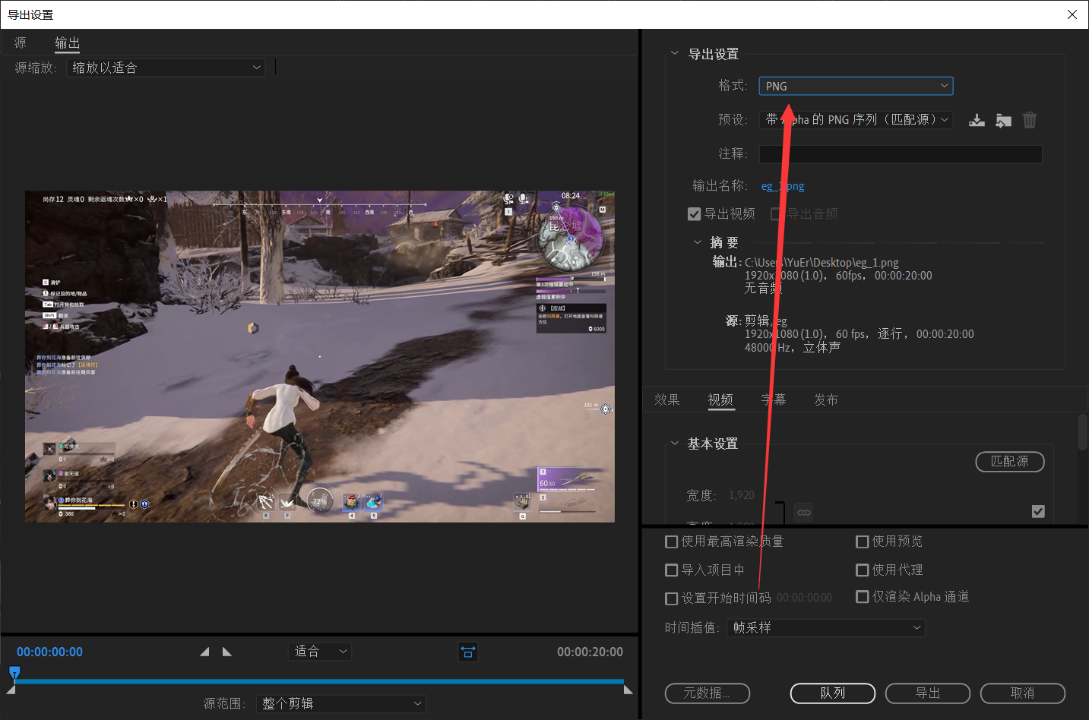
Task: Click the 元数据 button
Action: coord(708,693)
